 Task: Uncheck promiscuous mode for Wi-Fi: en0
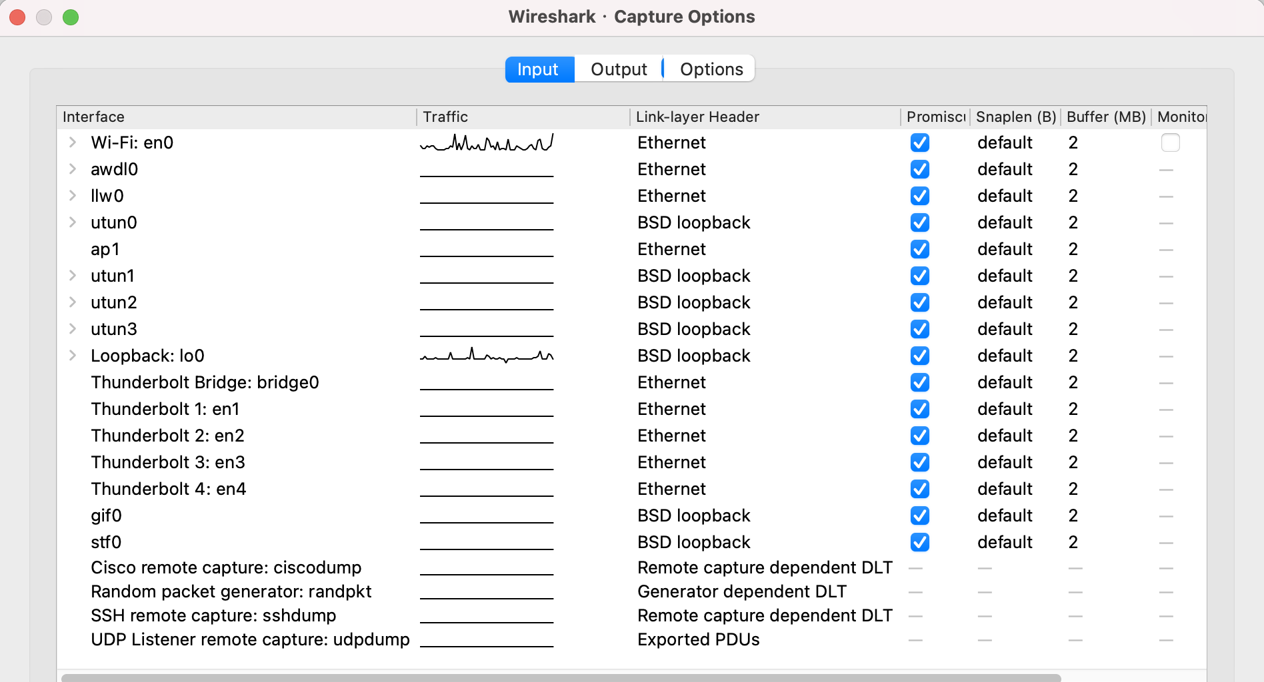[920, 143]
